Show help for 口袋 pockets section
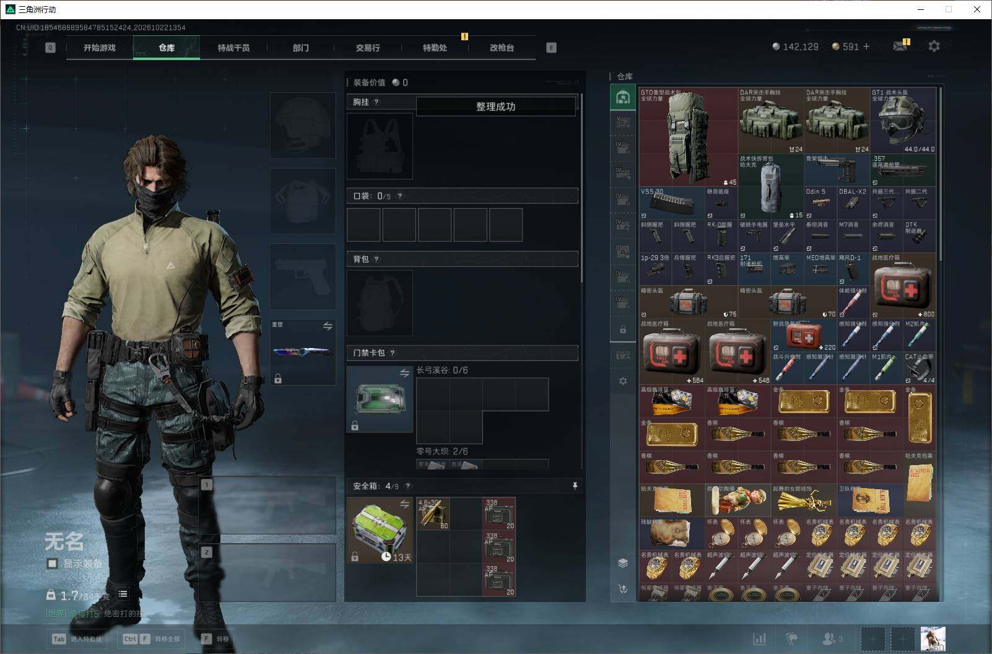 tap(400, 196)
